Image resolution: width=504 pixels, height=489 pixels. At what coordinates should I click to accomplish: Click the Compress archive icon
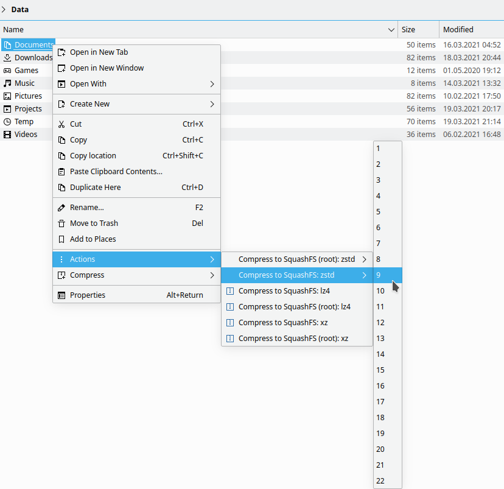point(61,275)
